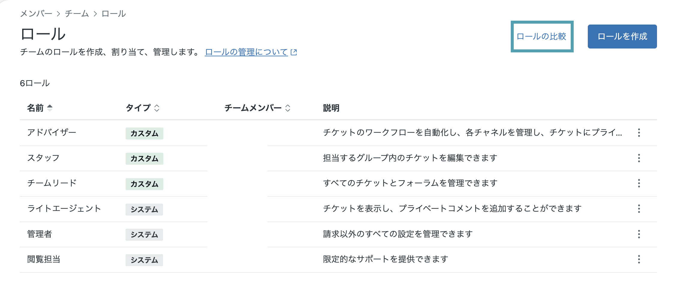Sort table by チームメンバー column arrows
This screenshot has width=675, height=294.
click(x=288, y=108)
